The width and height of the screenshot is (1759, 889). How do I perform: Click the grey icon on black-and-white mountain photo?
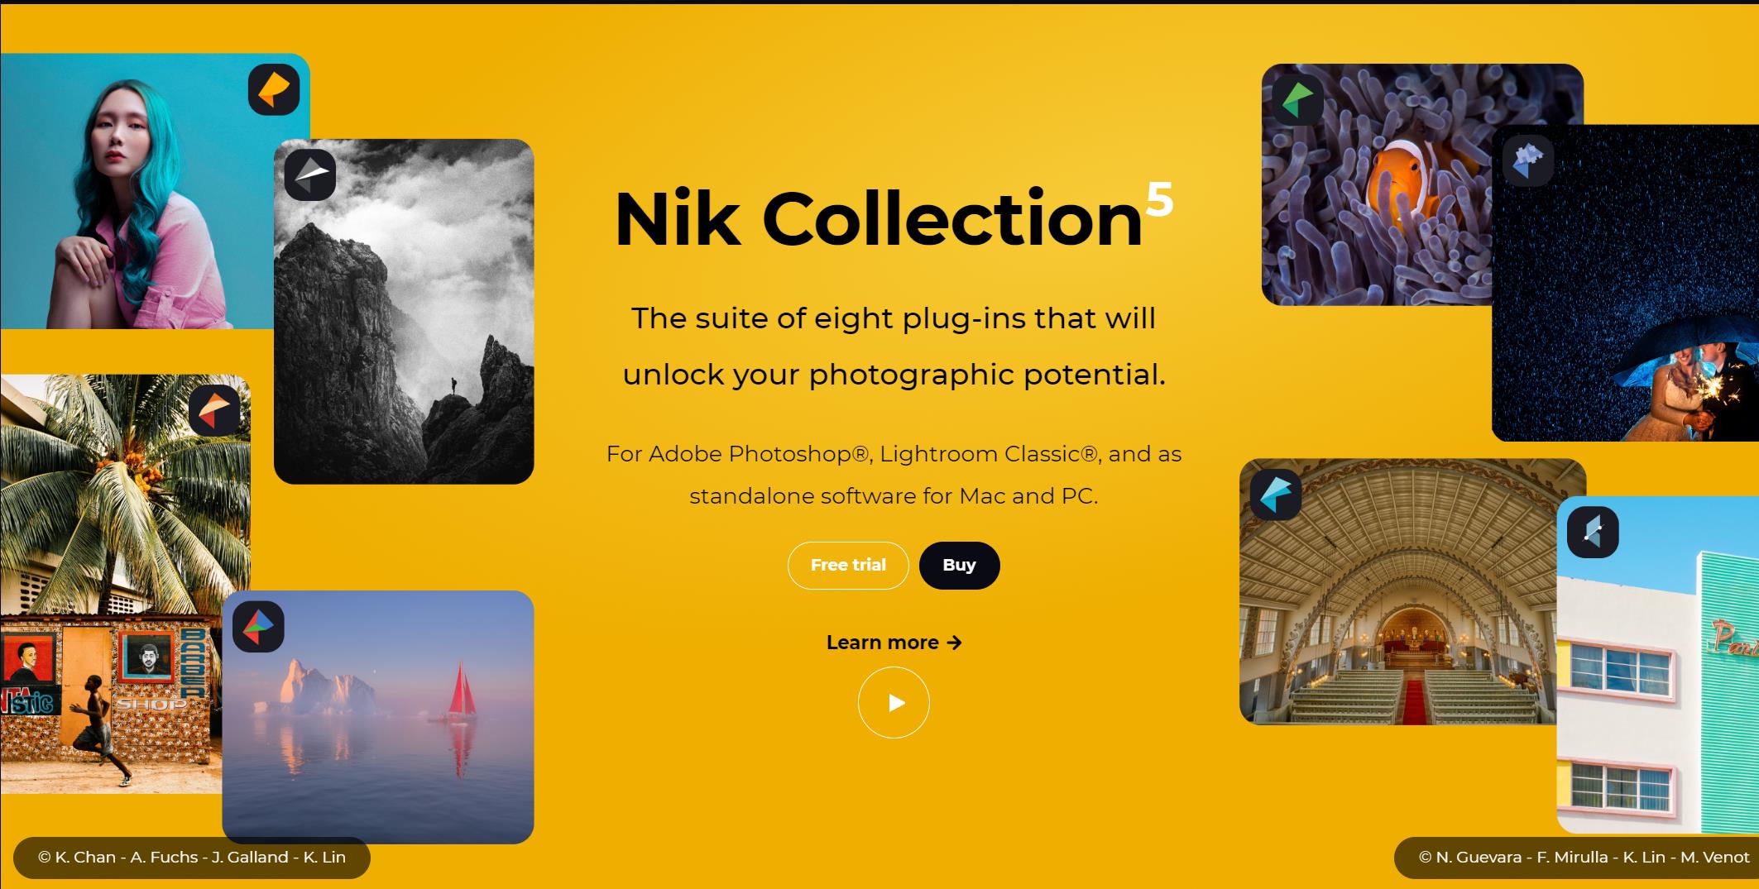pos(310,174)
